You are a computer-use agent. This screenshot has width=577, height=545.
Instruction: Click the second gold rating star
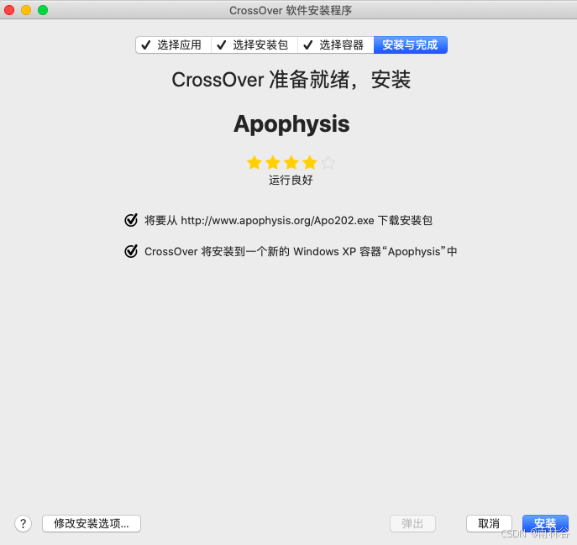pos(273,162)
